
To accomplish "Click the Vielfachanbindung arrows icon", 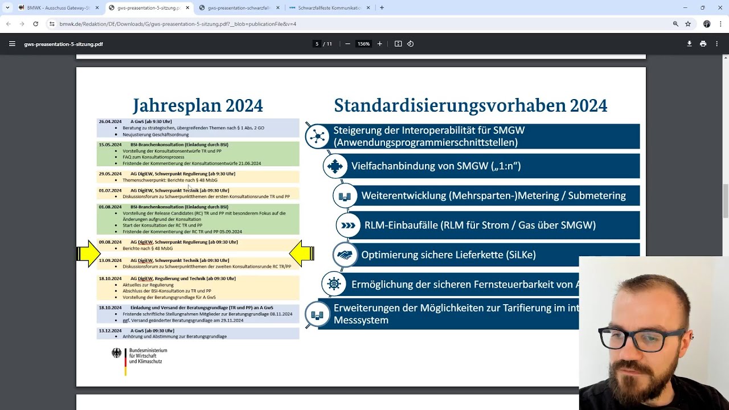I will [x=335, y=166].
